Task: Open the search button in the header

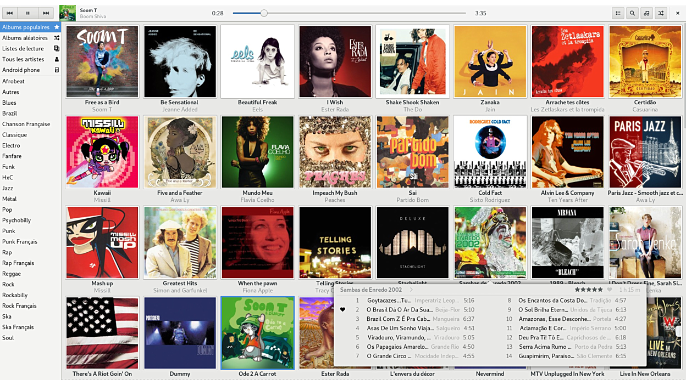Action: coord(632,13)
